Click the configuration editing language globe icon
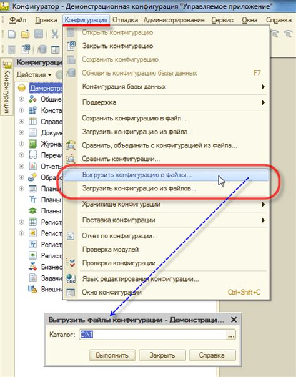 71,278
